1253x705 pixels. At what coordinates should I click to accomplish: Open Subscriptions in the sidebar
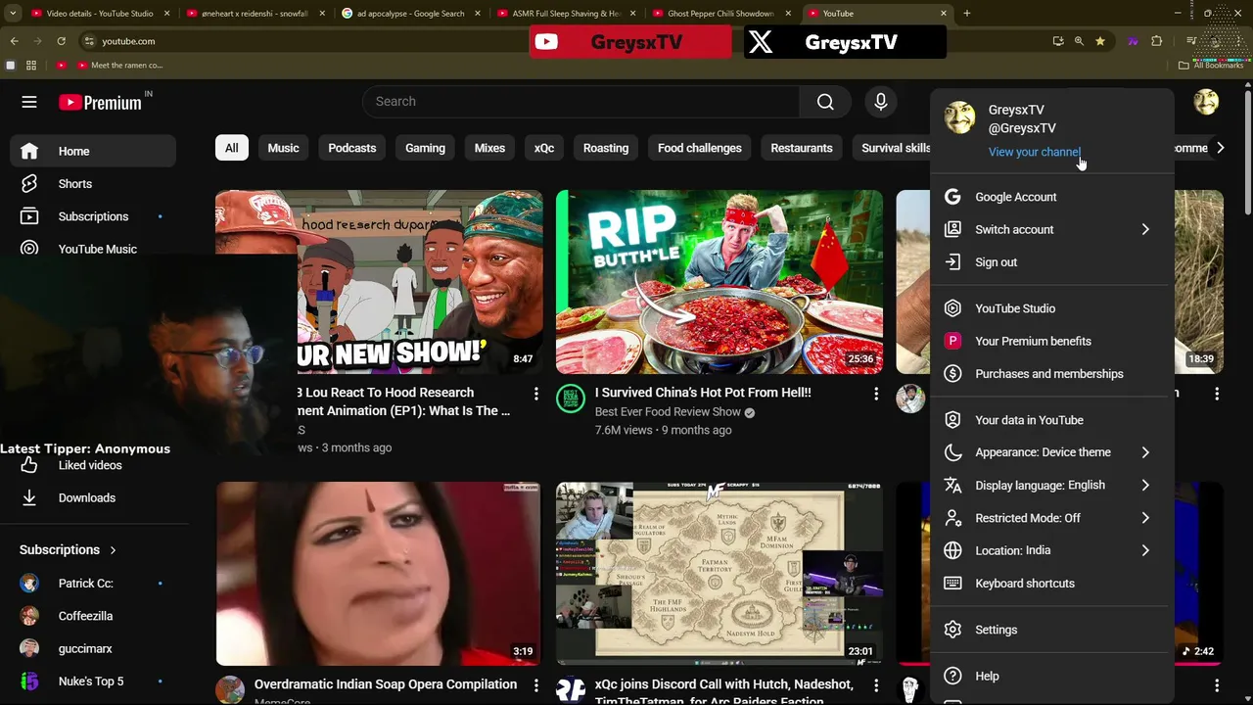point(93,216)
